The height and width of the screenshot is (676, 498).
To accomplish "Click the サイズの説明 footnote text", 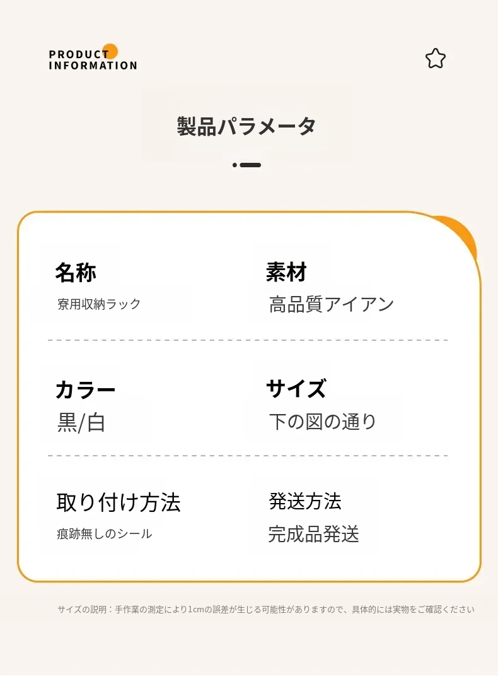I will pyautogui.click(x=265, y=610).
